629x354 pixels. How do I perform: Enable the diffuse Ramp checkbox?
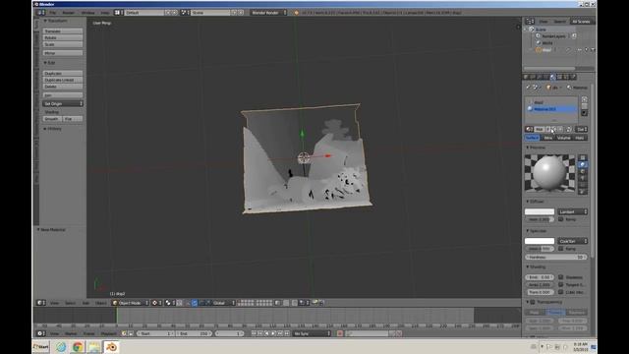pyautogui.click(x=561, y=219)
